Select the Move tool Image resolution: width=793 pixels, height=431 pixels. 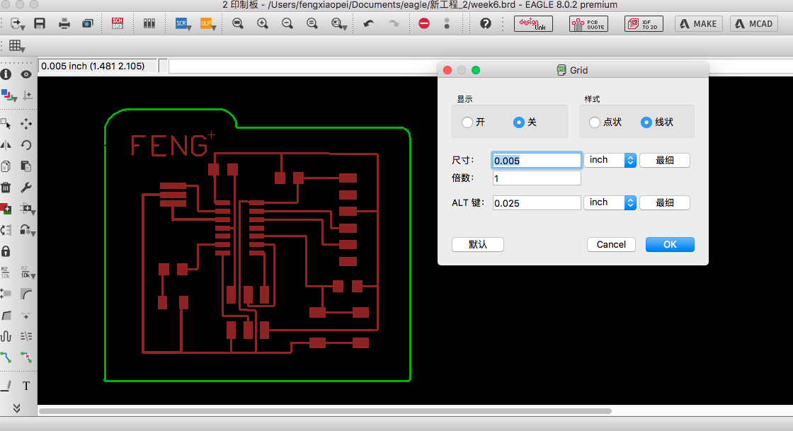[26, 124]
